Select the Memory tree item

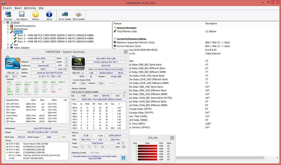(x=18, y=32)
